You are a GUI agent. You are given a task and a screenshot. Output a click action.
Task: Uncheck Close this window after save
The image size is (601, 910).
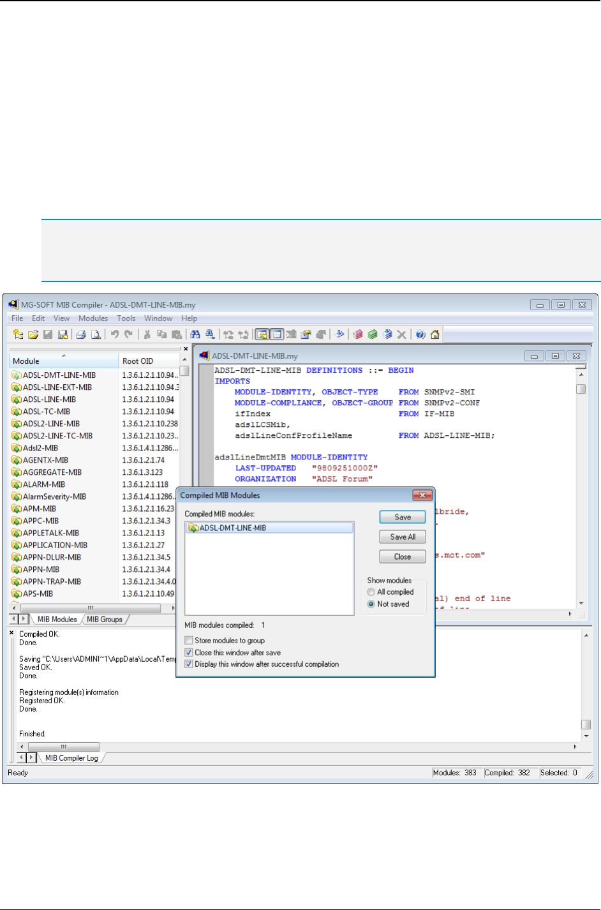click(x=189, y=652)
